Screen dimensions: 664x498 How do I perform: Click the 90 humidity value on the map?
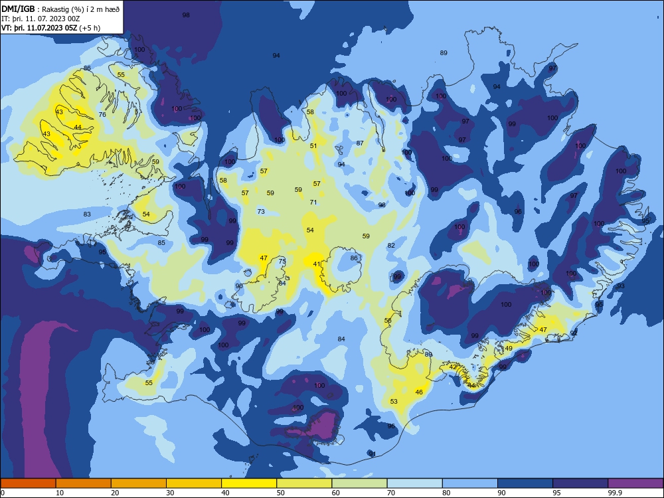(239, 286)
